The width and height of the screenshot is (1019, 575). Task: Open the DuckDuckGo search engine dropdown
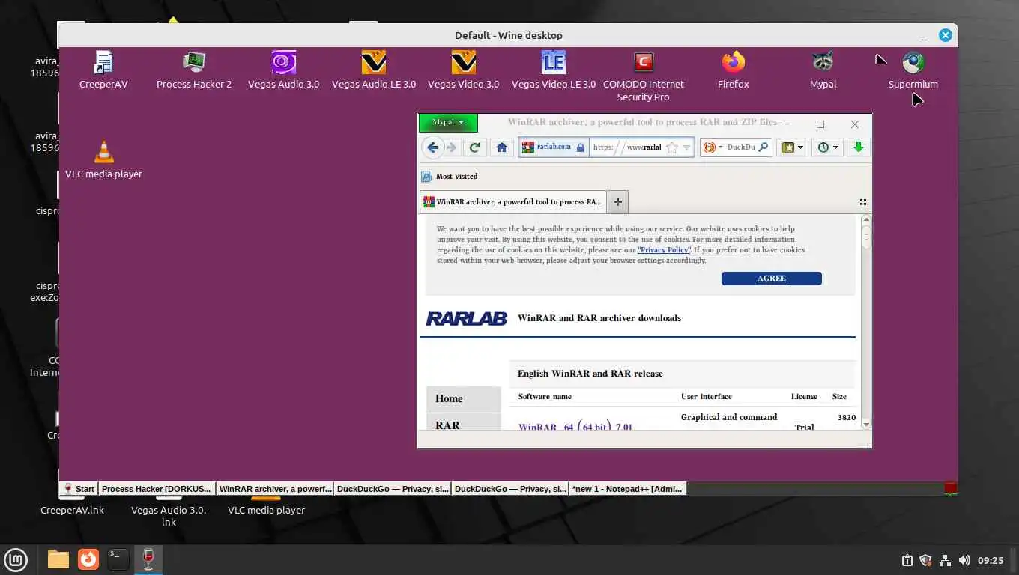pyautogui.click(x=713, y=147)
